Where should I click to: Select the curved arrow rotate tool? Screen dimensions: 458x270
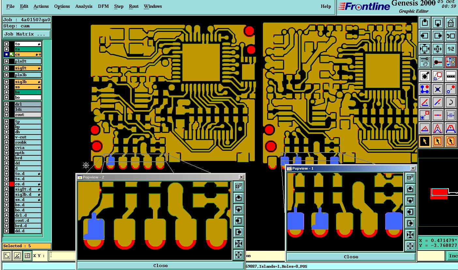(x=451, y=102)
